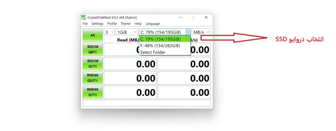Open the Language menu

click(x=153, y=24)
